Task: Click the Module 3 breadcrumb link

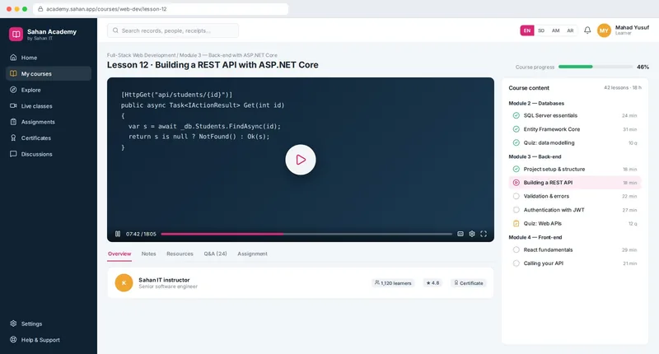Action: tap(228, 55)
